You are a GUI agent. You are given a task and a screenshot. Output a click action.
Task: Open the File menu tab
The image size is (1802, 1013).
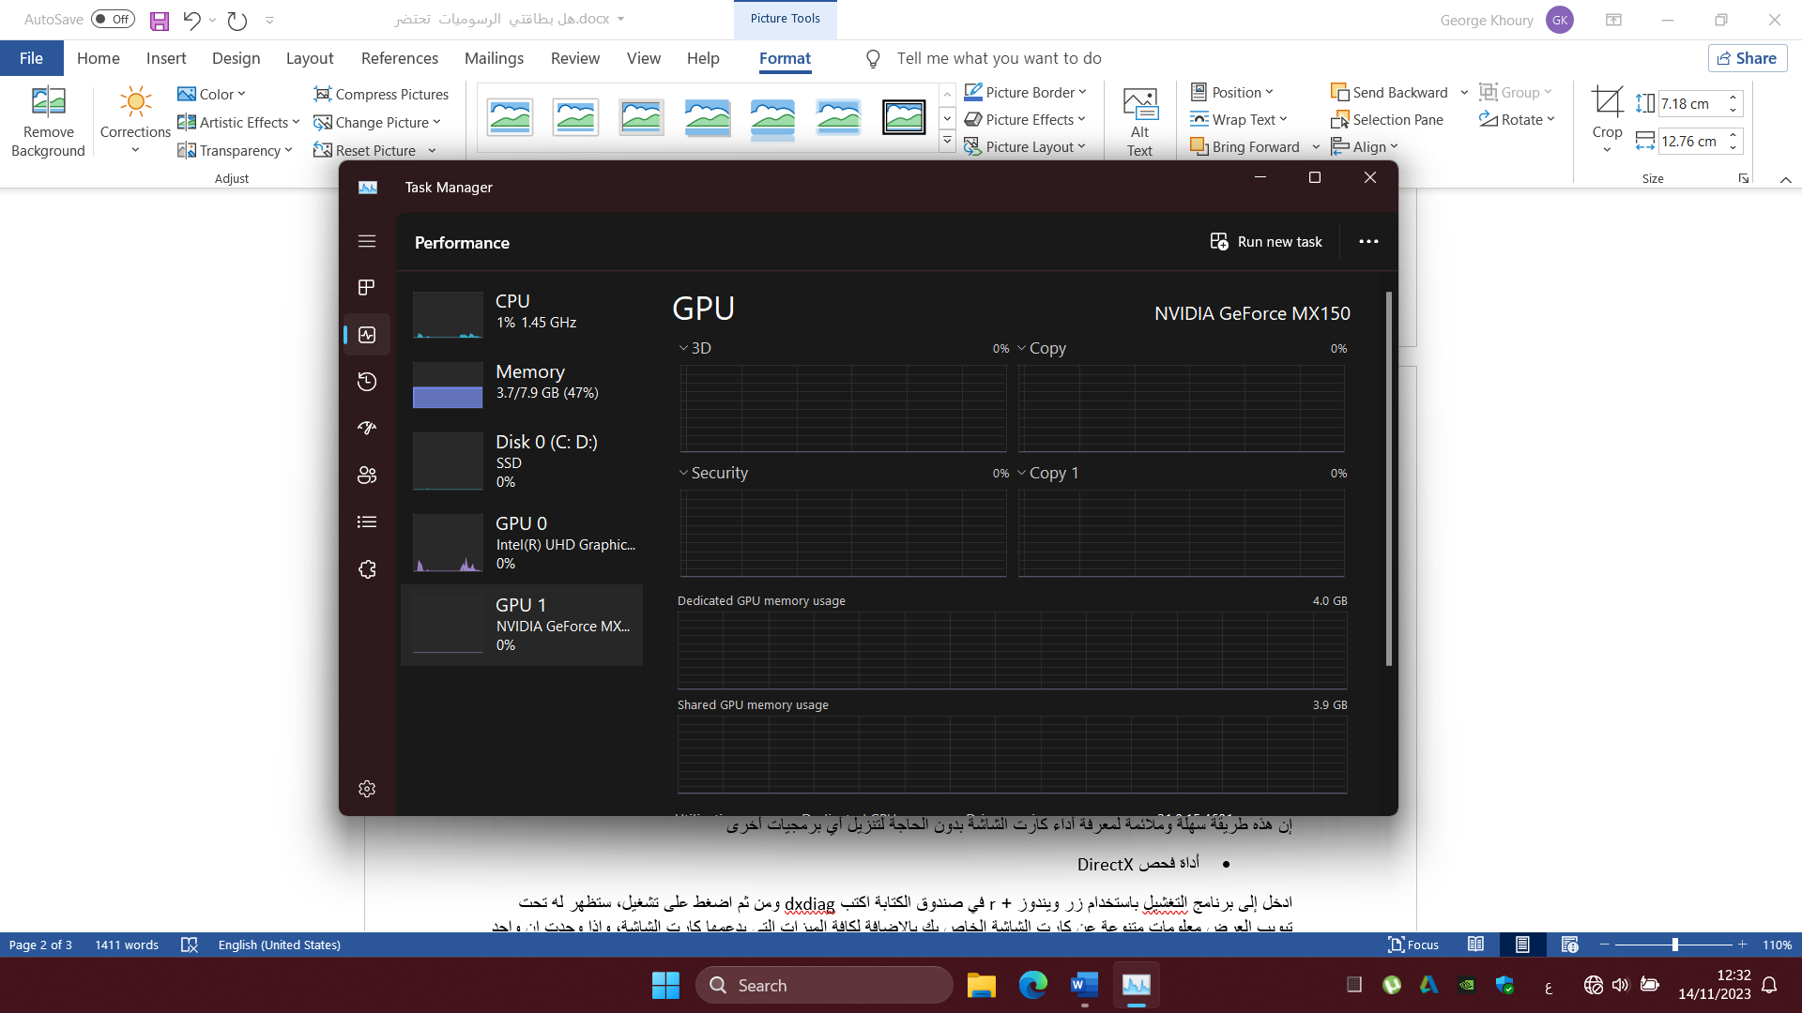[x=31, y=58]
